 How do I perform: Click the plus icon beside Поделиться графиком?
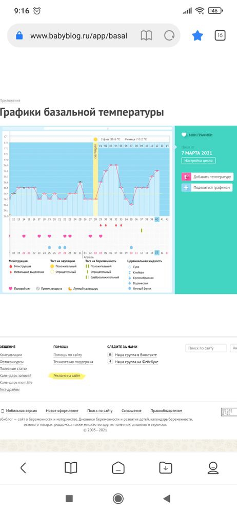tap(186, 188)
